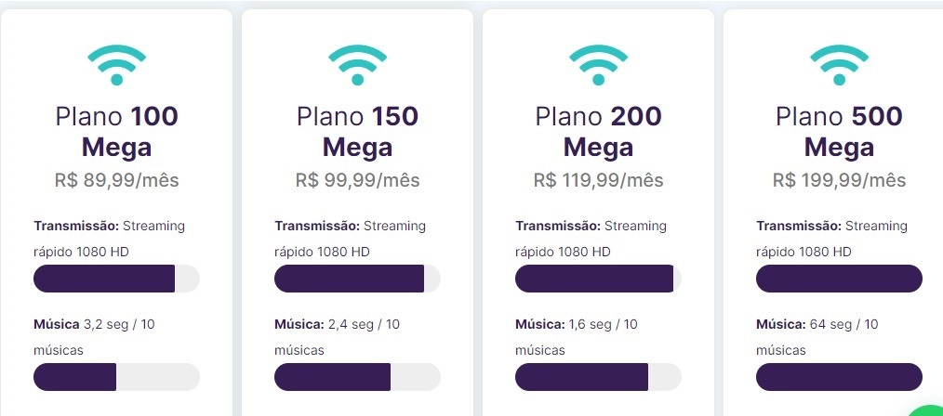
Task: Open the Plano 200 Mega title
Action: click(x=598, y=132)
